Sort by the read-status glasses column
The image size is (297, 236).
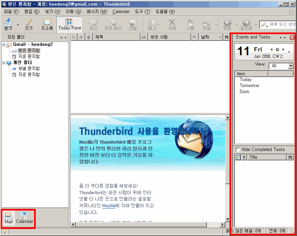pyautogui.click(x=144, y=37)
